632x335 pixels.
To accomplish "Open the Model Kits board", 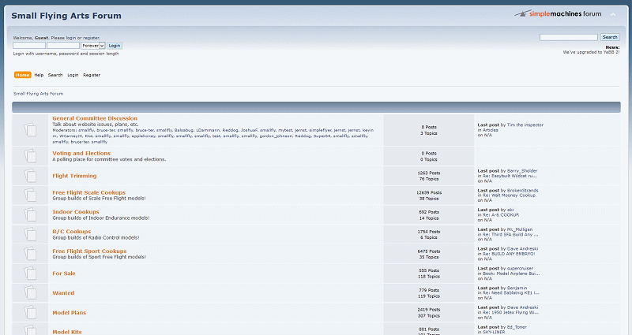I will tap(67, 332).
